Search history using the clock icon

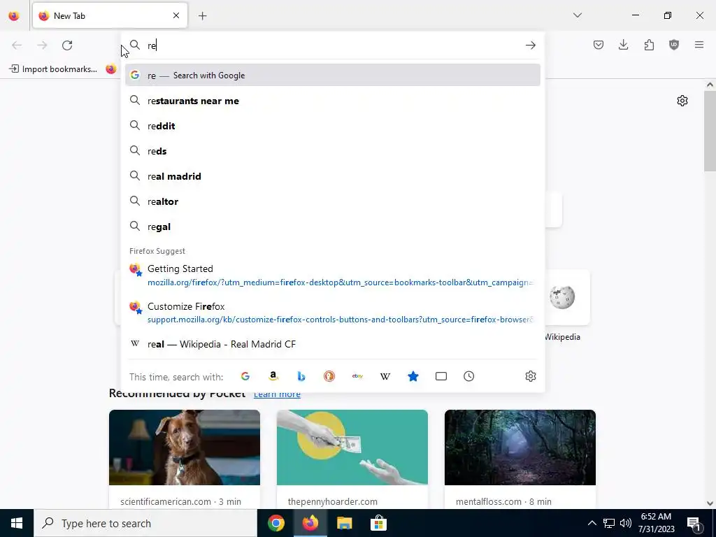point(469,376)
